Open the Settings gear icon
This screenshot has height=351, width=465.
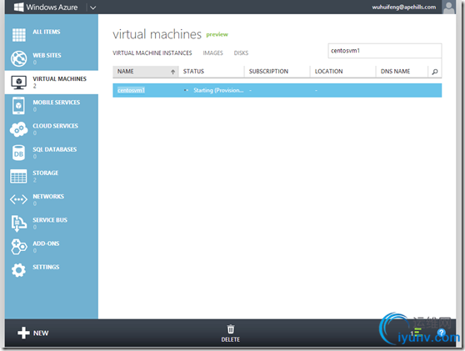[x=18, y=270]
